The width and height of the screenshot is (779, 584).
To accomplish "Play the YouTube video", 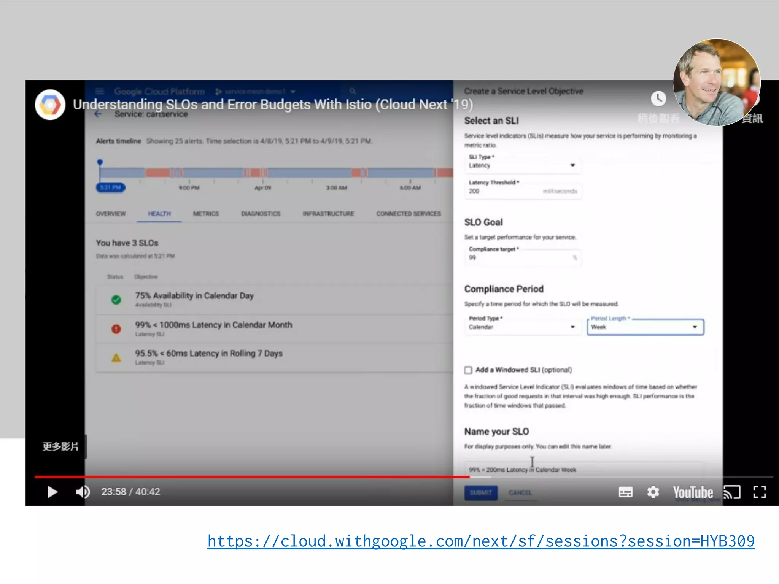I will pos(52,492).
